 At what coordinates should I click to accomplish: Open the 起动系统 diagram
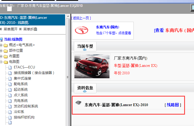point(21,89)
